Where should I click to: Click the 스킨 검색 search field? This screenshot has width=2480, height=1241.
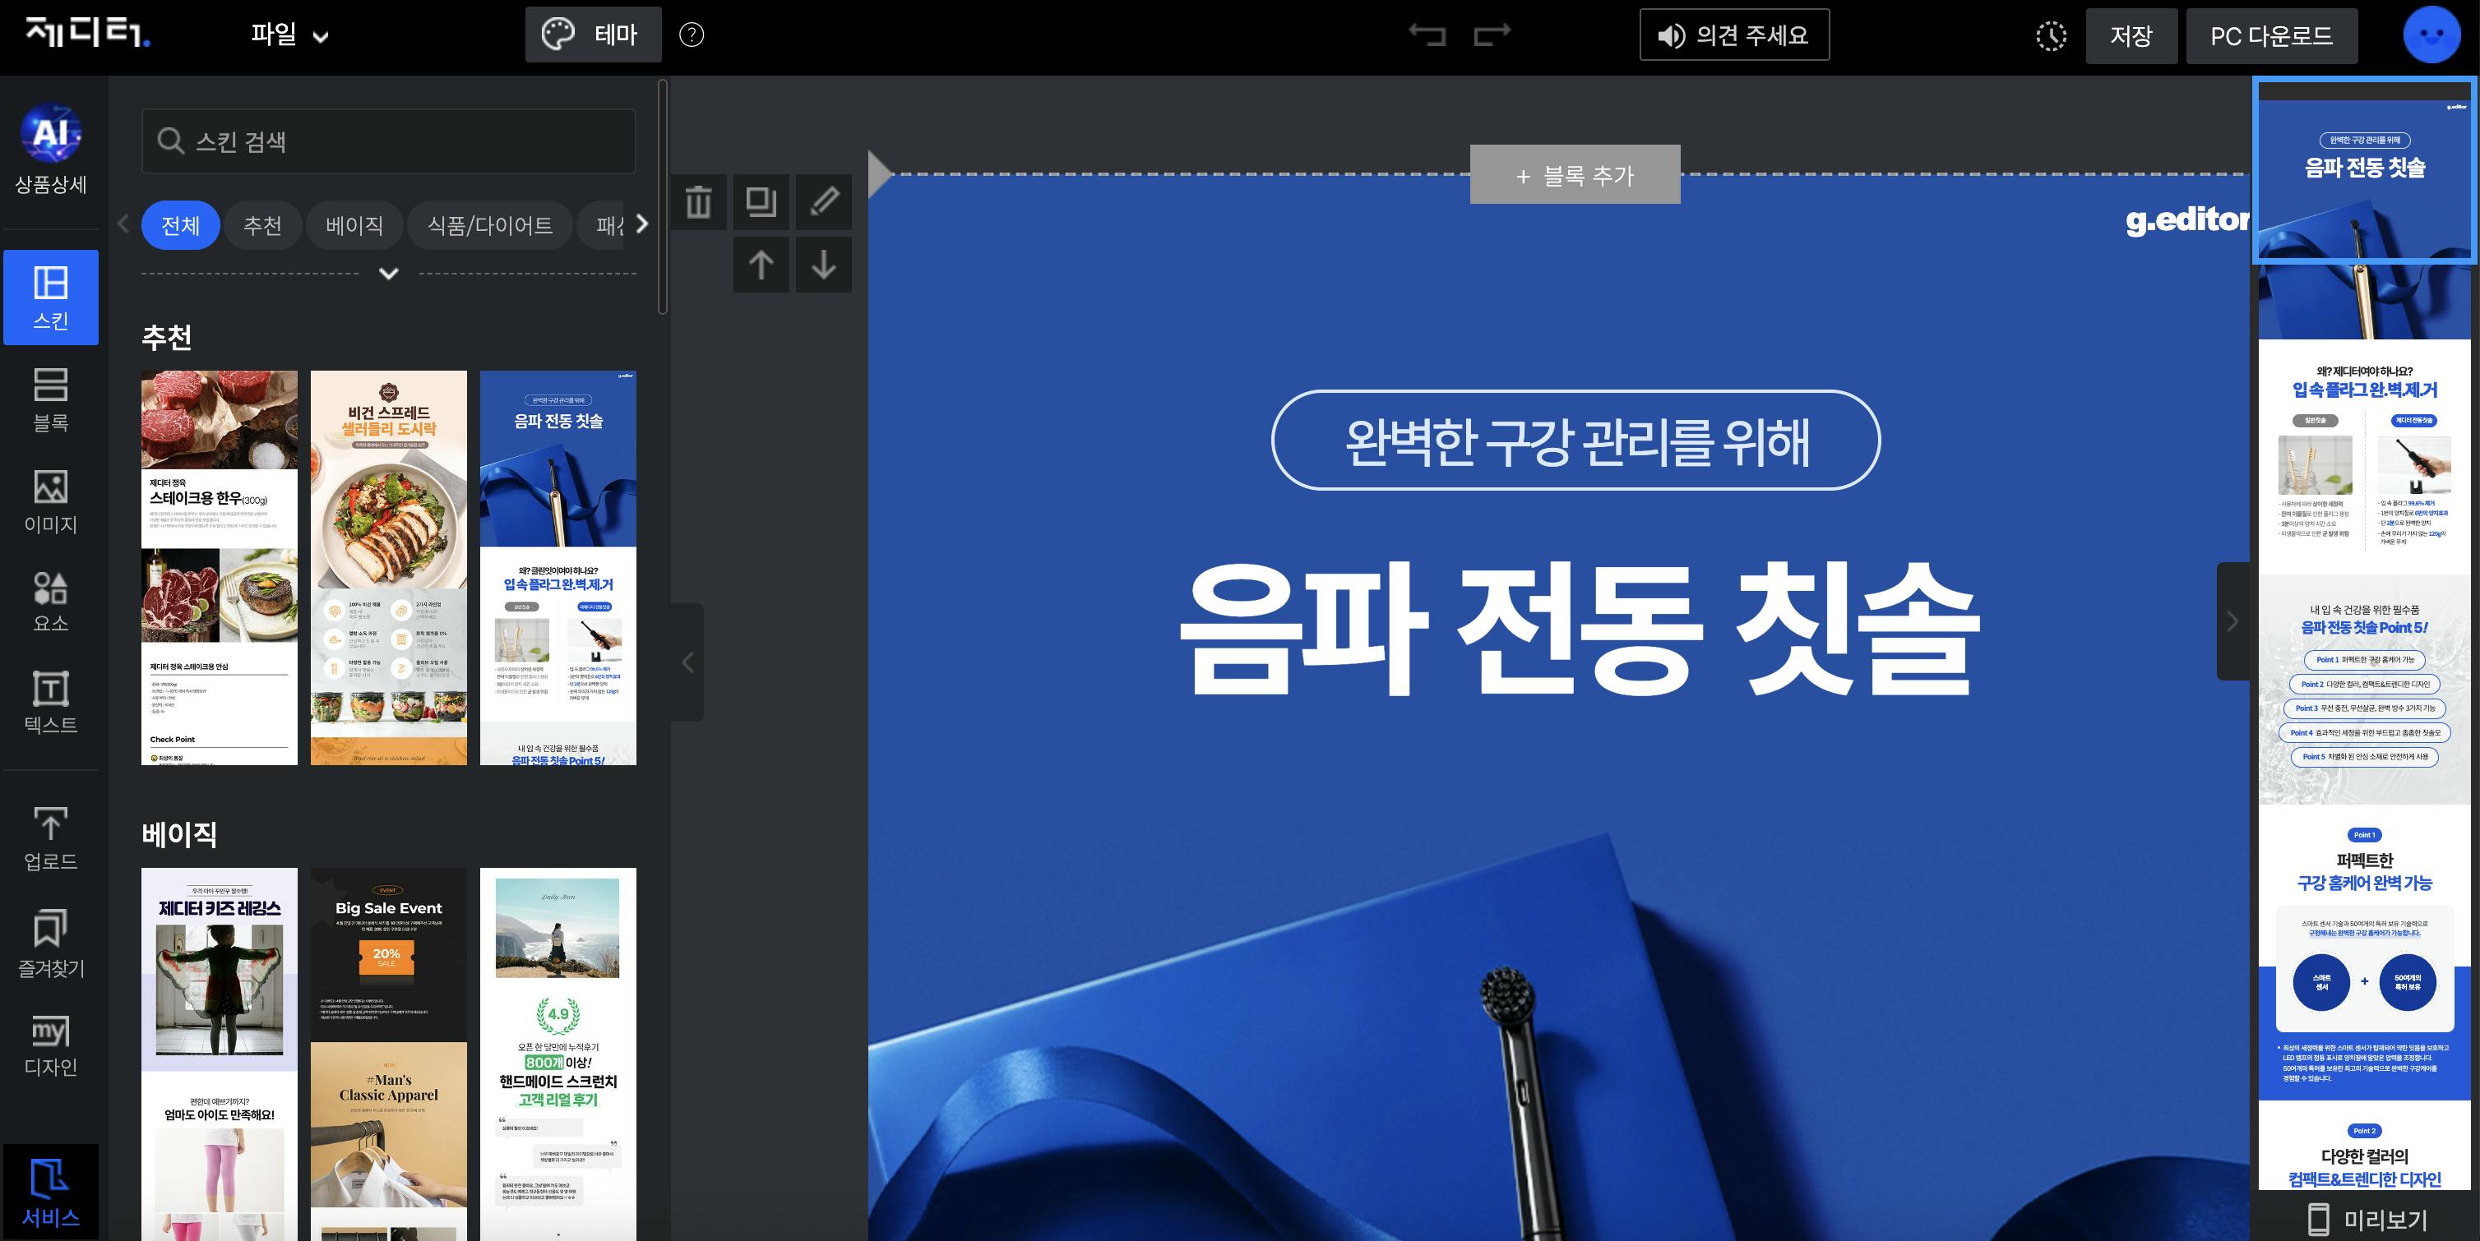[388, 141]
